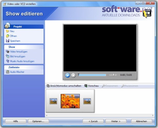This screenshot has height=128, width=158.
Task: Click the playback position marker
Action: [78, 75]
